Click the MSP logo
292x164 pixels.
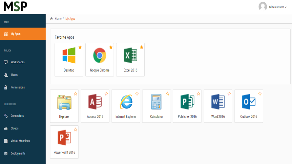point(16,6)
